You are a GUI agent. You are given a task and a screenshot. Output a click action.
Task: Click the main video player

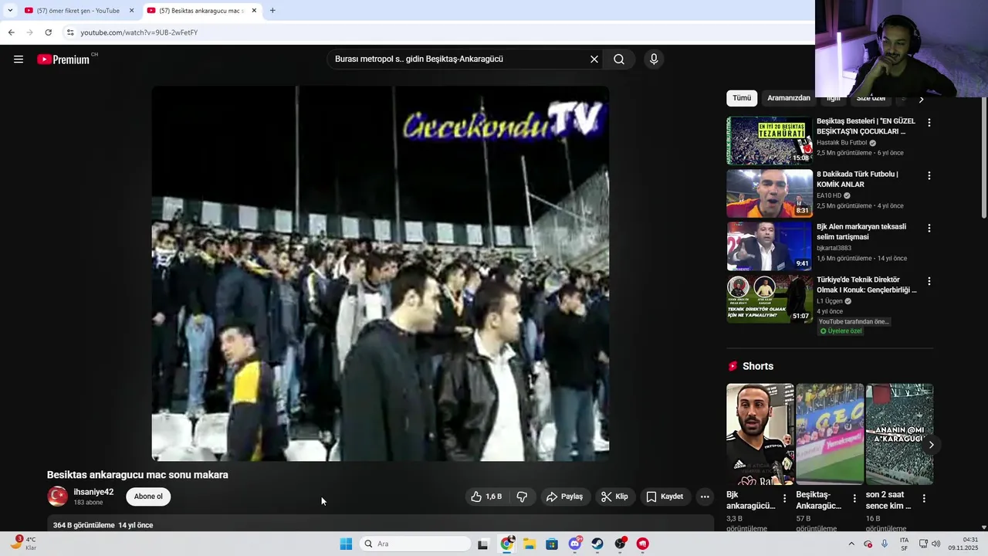(x=381, y=273)
